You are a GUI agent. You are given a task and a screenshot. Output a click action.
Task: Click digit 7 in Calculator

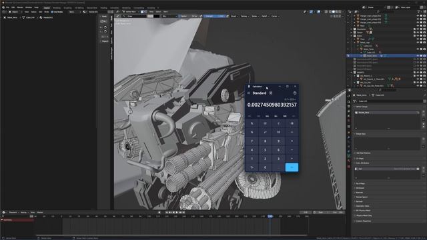(x=252, y=141)
